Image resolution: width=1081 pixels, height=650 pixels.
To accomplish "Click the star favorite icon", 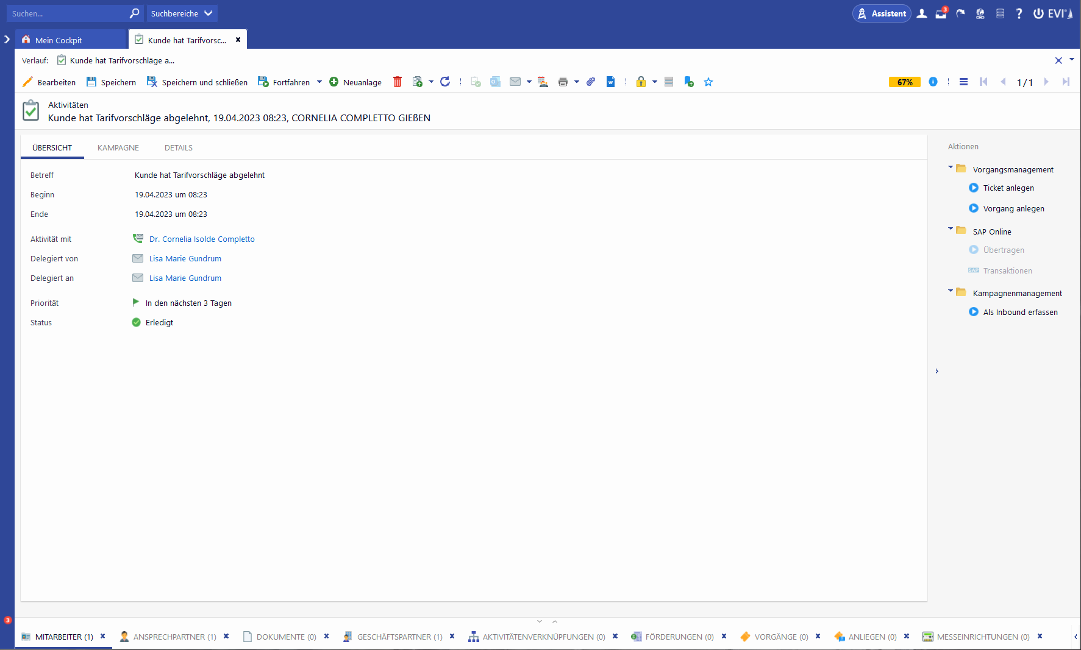I will click(x=708, y=82).
